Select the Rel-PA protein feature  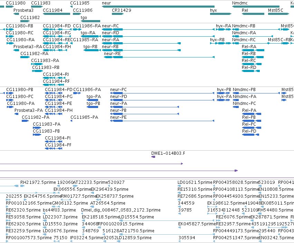click(252, 114)
